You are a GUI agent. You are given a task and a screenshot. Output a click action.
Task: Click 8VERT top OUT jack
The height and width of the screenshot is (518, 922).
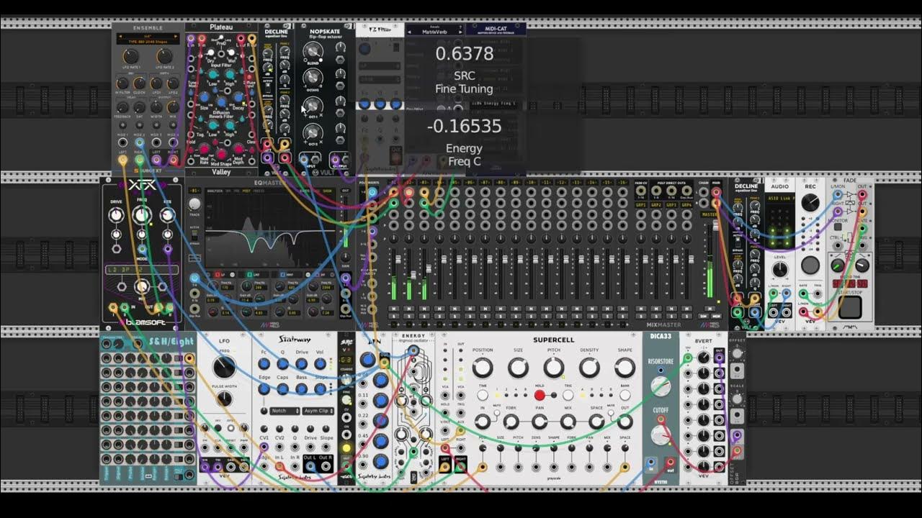click(x=719, y=358)
